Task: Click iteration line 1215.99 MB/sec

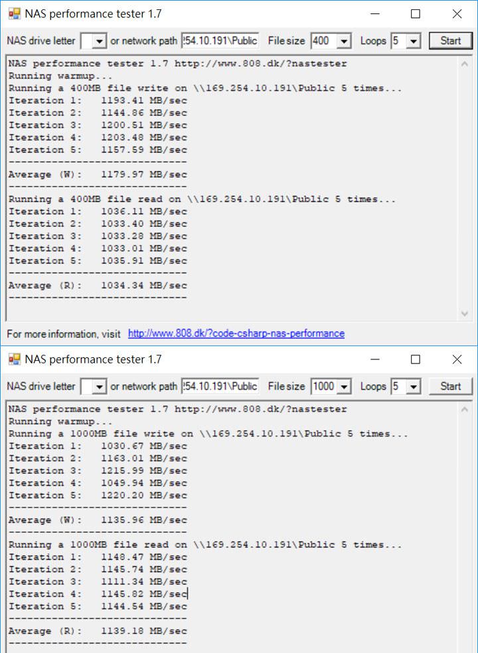Action: (x=98, y=470)
